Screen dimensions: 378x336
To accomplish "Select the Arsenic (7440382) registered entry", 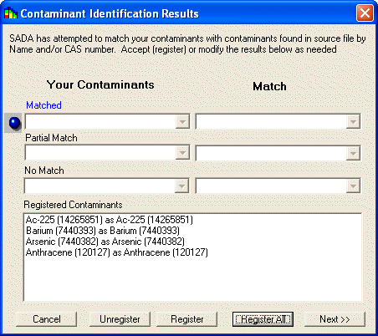I will [x=105, y=242].
